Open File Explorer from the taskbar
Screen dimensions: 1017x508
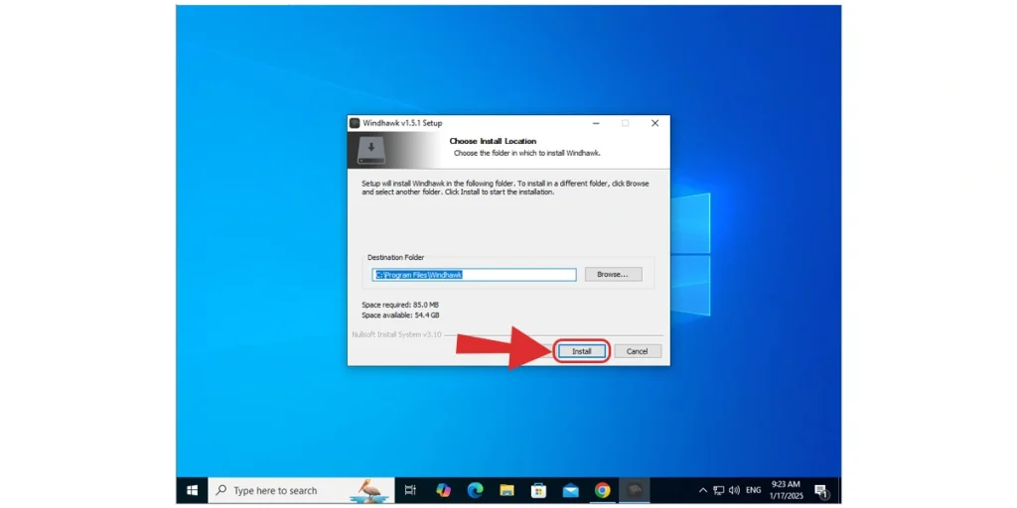(507, 490)
